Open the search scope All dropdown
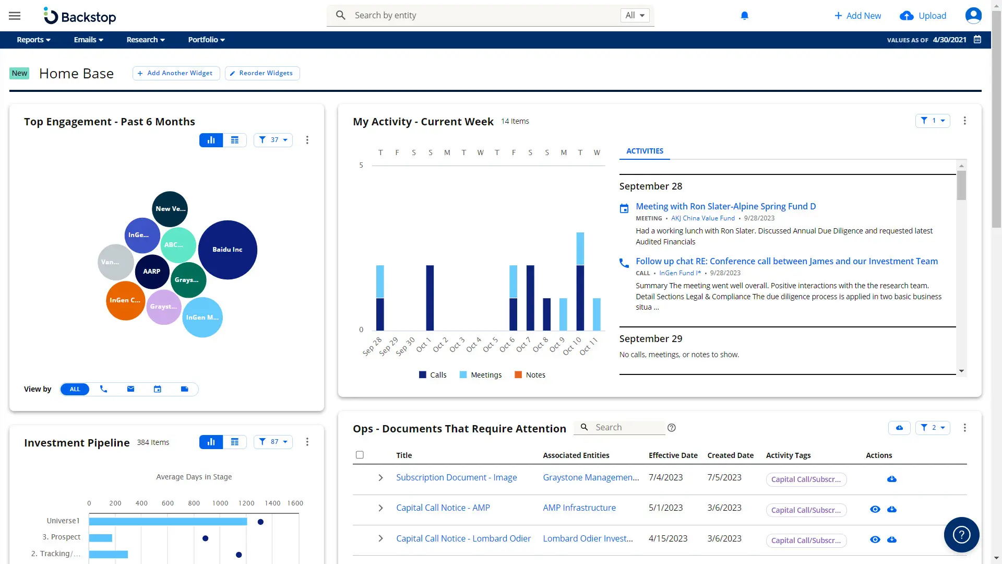The height and width of the screenshot is (564, 1002). click(x=635, y=16)
